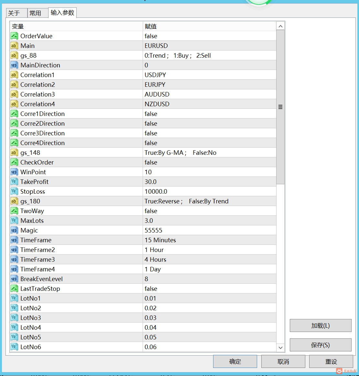This screenshot has width=359, height=376.
Task: Switch to the 常用 tab
Action: coord(38,13)
